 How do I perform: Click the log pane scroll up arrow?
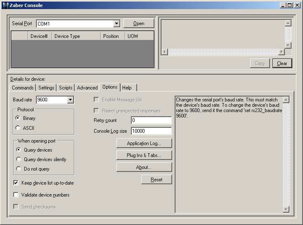click(x=288, y=23)
